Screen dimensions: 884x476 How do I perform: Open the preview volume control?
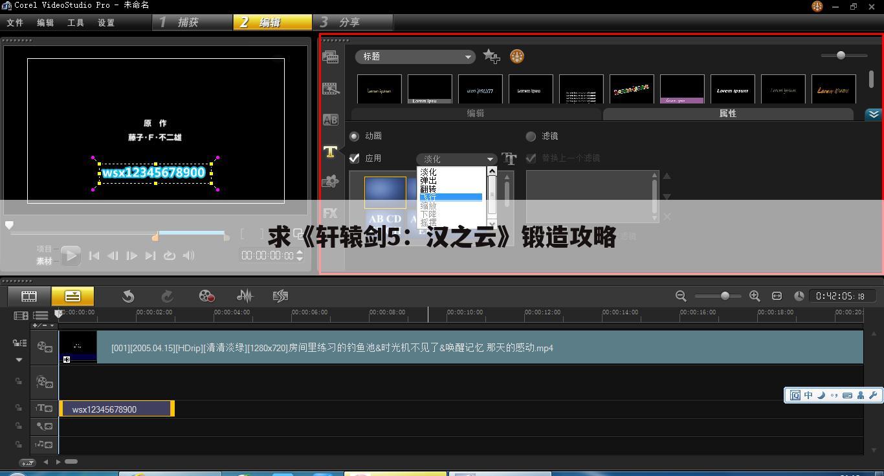point(188,255)
